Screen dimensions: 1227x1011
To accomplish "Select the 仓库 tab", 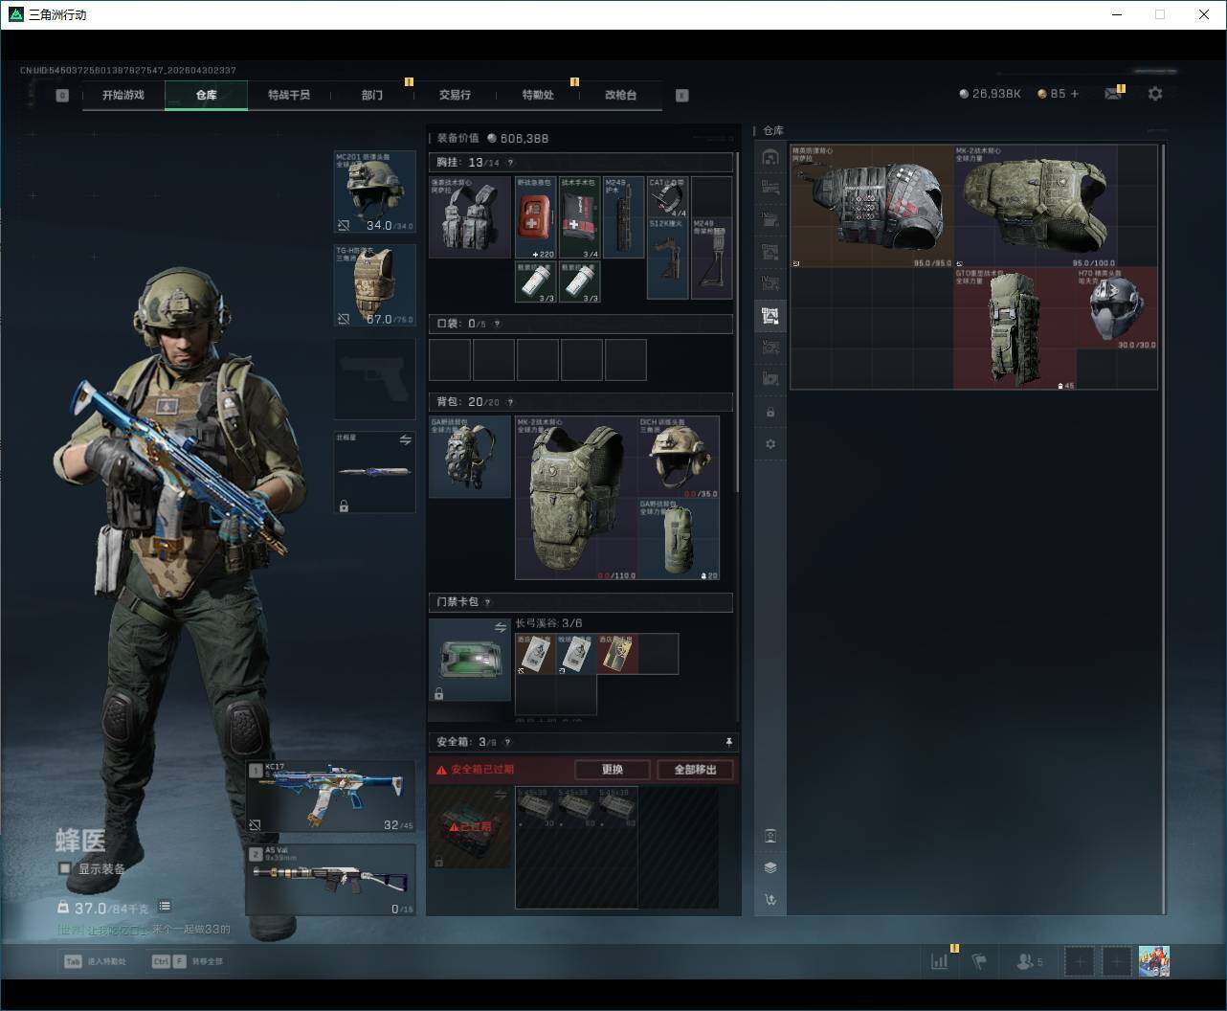I will (206, 95).
